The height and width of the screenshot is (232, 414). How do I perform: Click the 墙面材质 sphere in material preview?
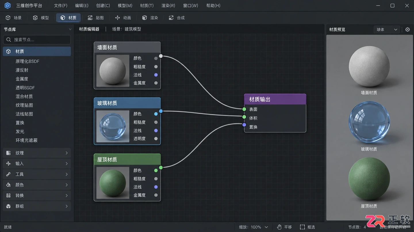(x=369, y=66)
